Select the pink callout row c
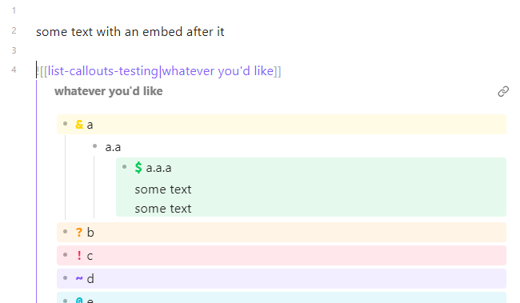Viewport: 520px width, 303px height. 282,255
